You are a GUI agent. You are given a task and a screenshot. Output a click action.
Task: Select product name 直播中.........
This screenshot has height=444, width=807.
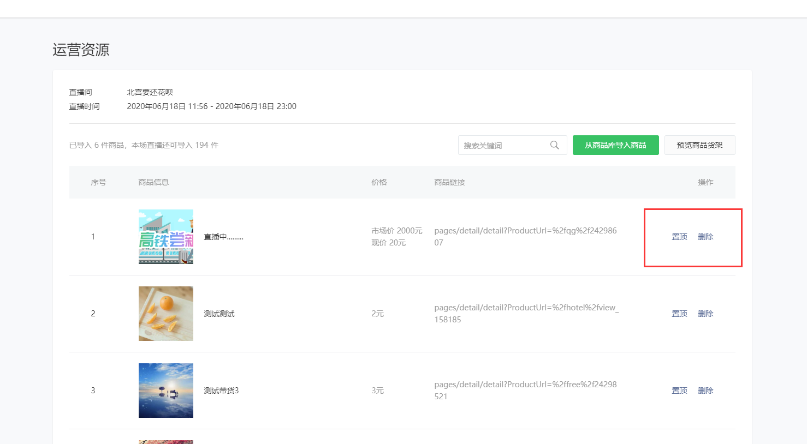[x=223, y=237]
